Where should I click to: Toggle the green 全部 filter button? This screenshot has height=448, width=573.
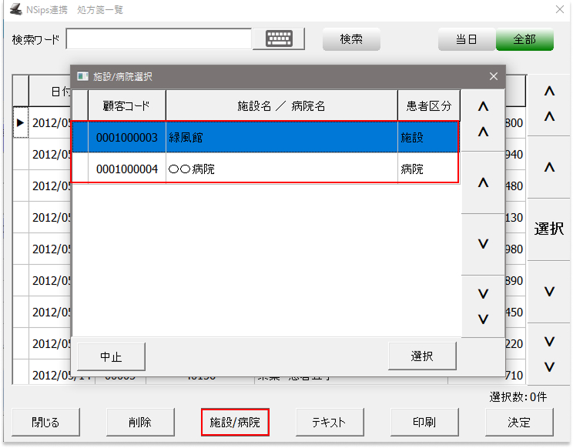click(524, 39)
